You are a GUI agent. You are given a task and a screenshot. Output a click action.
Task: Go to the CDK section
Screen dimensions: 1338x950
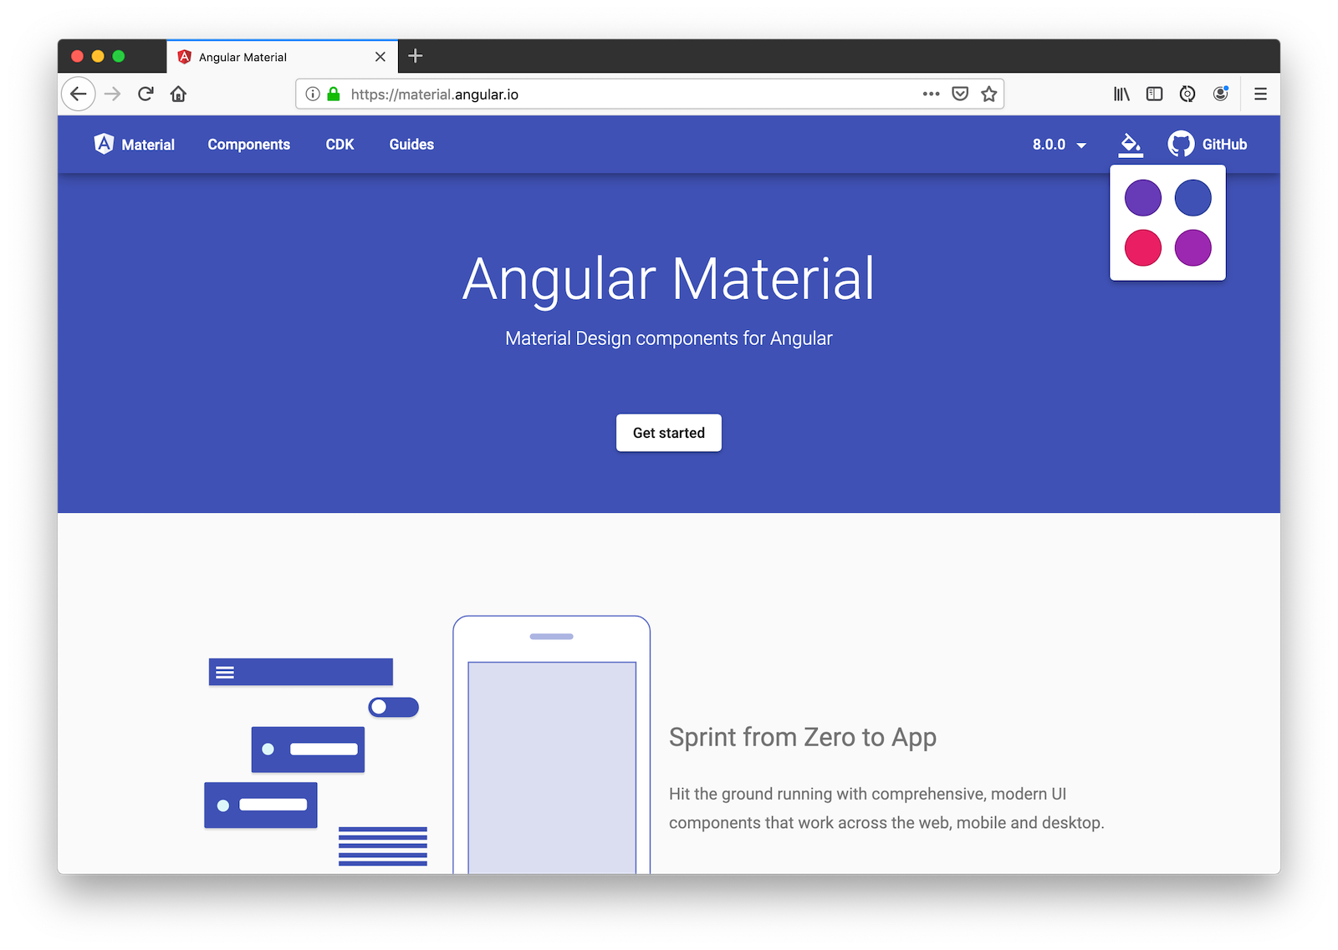coord(340,145)
